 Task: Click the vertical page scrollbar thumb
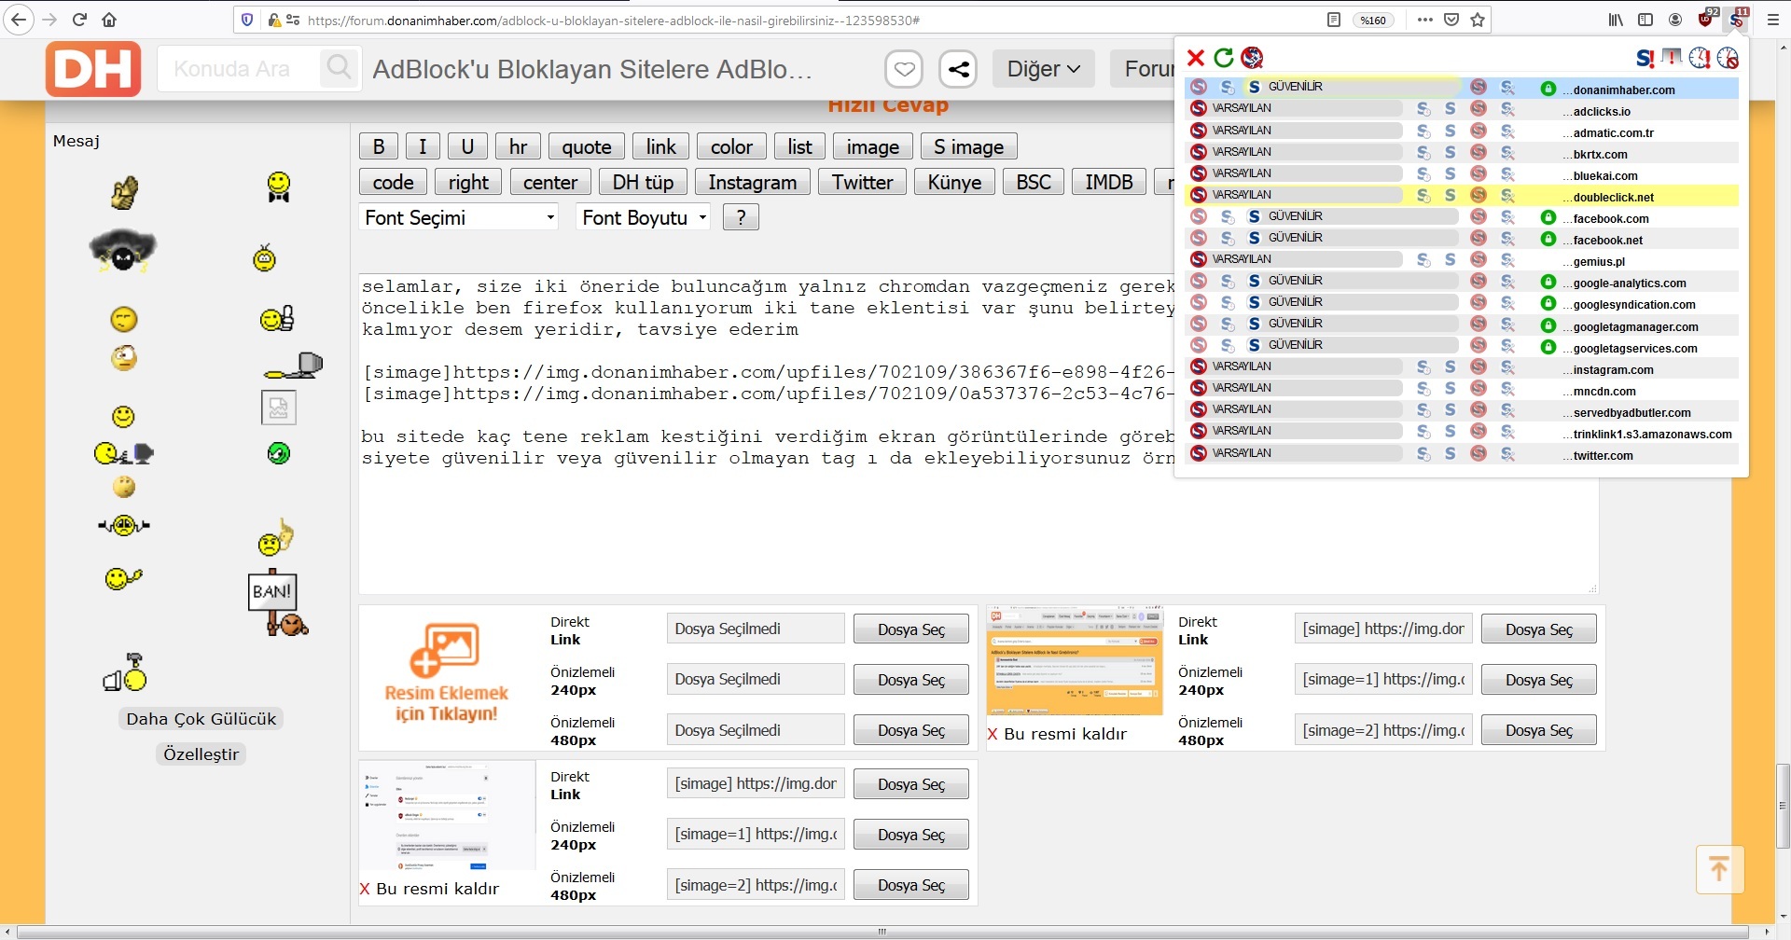(x=1783, y=806)
